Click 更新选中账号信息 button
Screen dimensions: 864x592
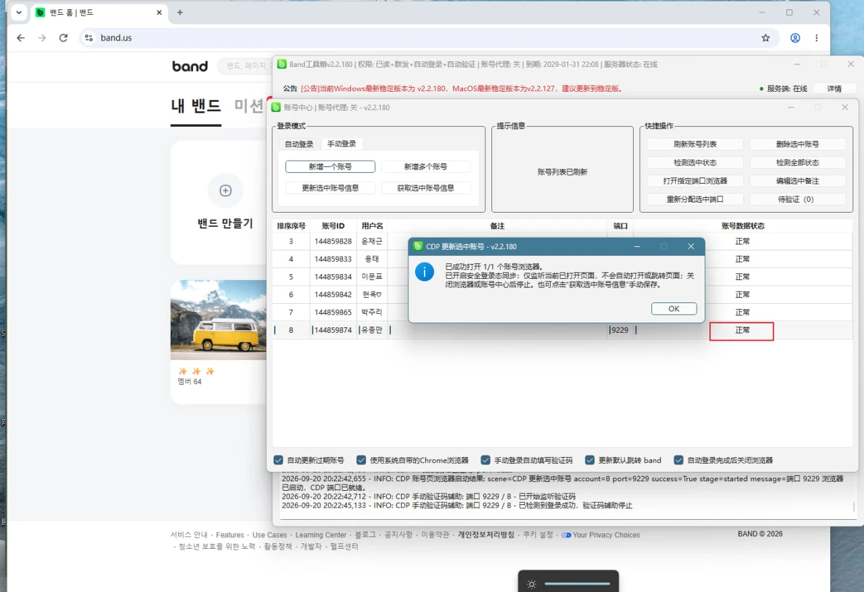click(330, 188)
